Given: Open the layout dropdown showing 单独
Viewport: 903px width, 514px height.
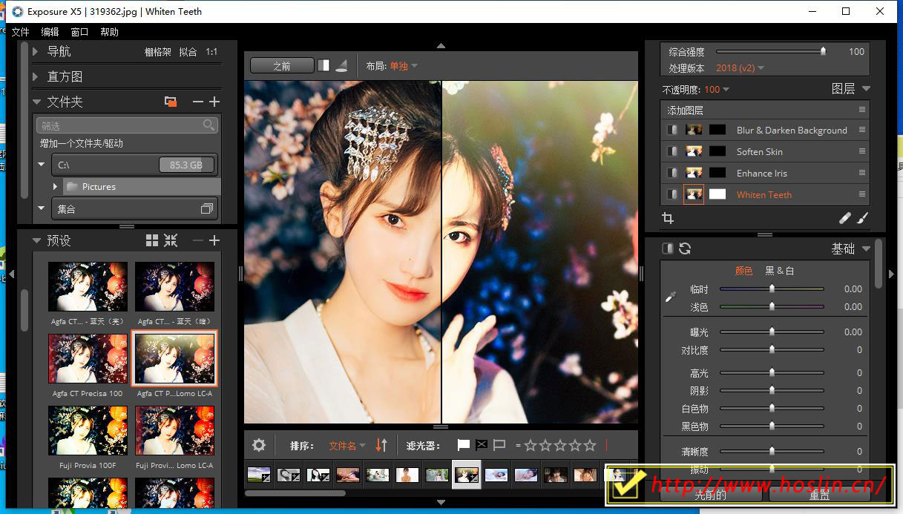Looking at the screenshot, I should (404, 66).
